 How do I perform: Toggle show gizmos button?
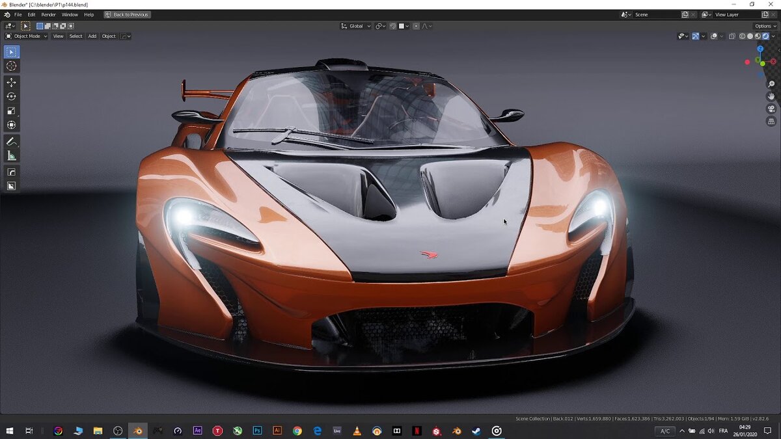pyautogui.click(x=696, y=36)
